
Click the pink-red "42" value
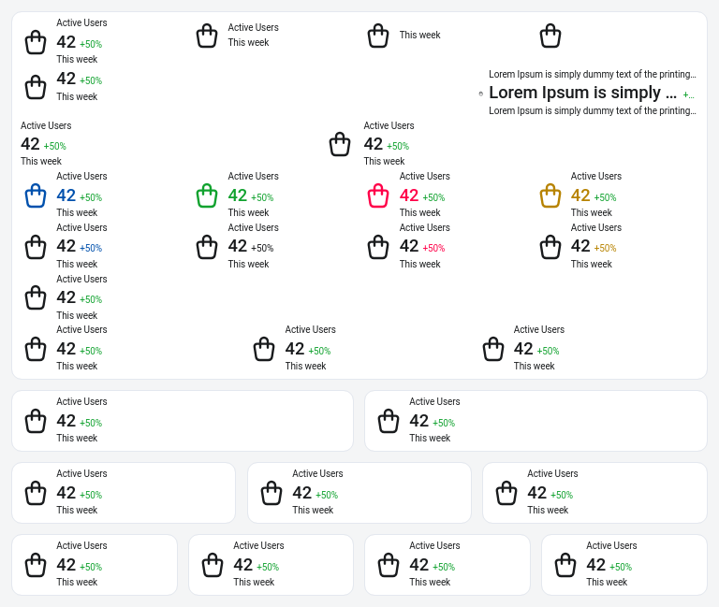[x=409, y=195]
